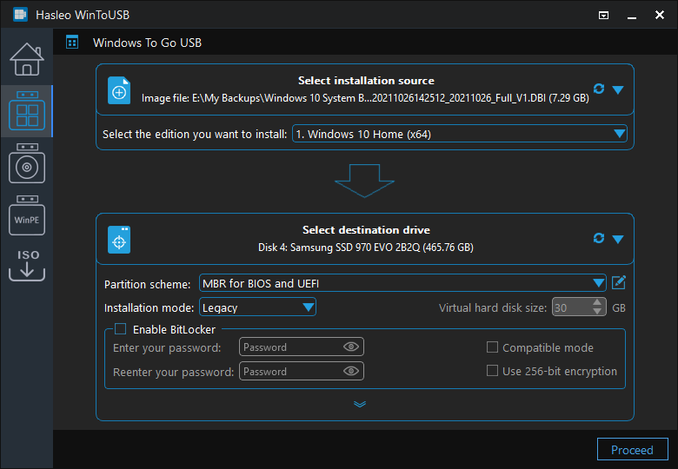Image resolution: width=678 pixels, height=469 pixels.
Task: Show password in reenter password field
Action: tap(350, 371)
